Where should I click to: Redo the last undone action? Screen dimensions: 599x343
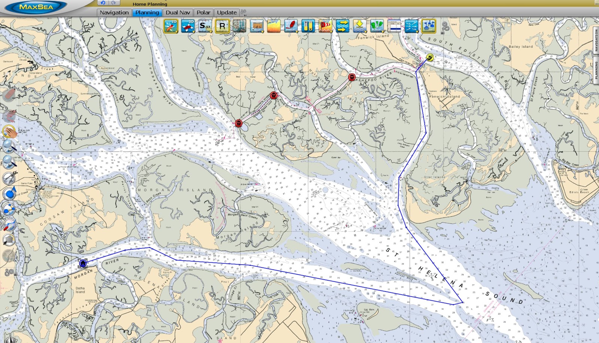(114, 3)
